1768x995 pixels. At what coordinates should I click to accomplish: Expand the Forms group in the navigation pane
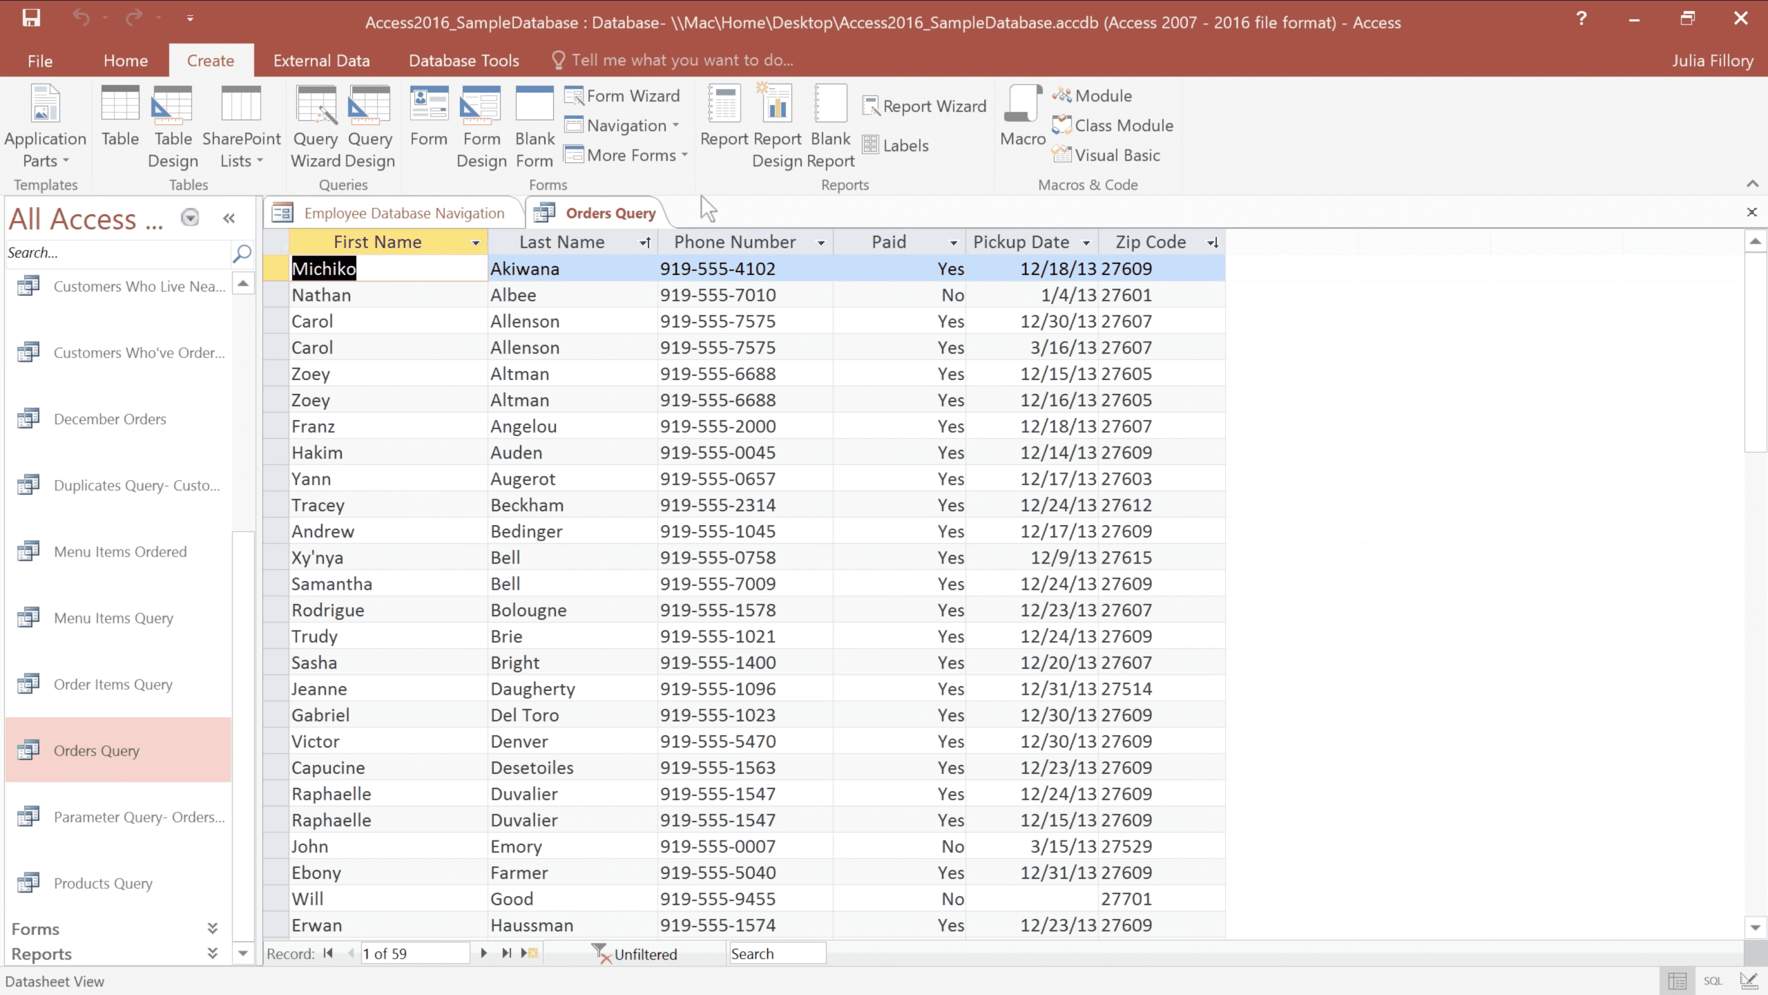(x=212, y=929)
